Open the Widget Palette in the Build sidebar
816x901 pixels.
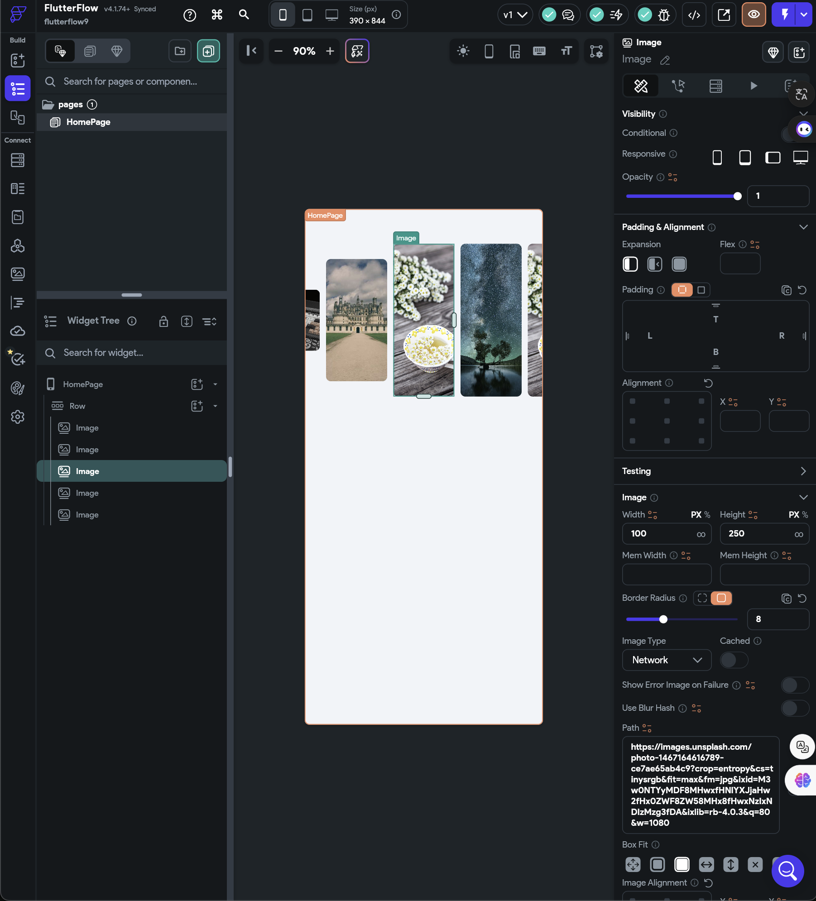[x=17, y=60]
